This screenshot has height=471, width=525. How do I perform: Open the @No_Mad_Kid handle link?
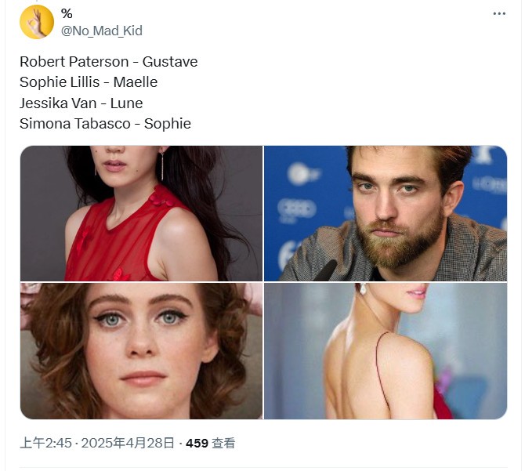pos(101,31)
